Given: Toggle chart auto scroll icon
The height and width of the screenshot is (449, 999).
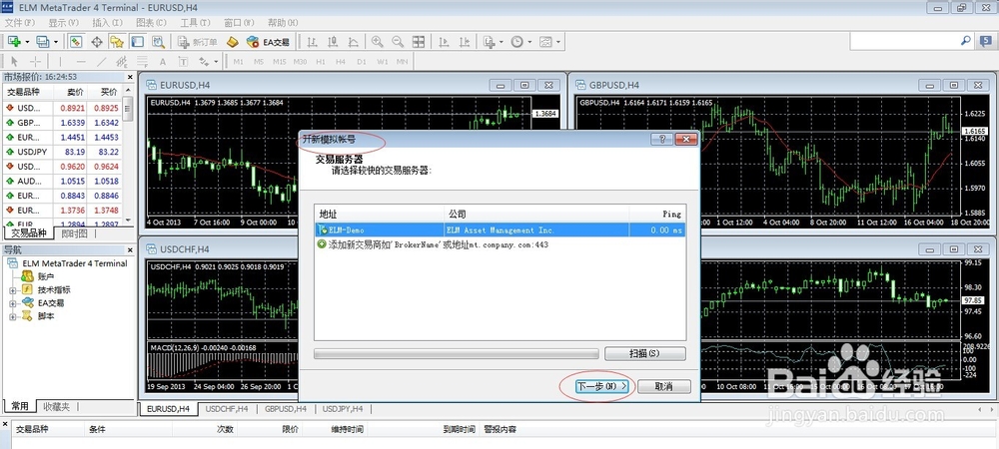Looking at the screenshot, I should pos(445,42).
